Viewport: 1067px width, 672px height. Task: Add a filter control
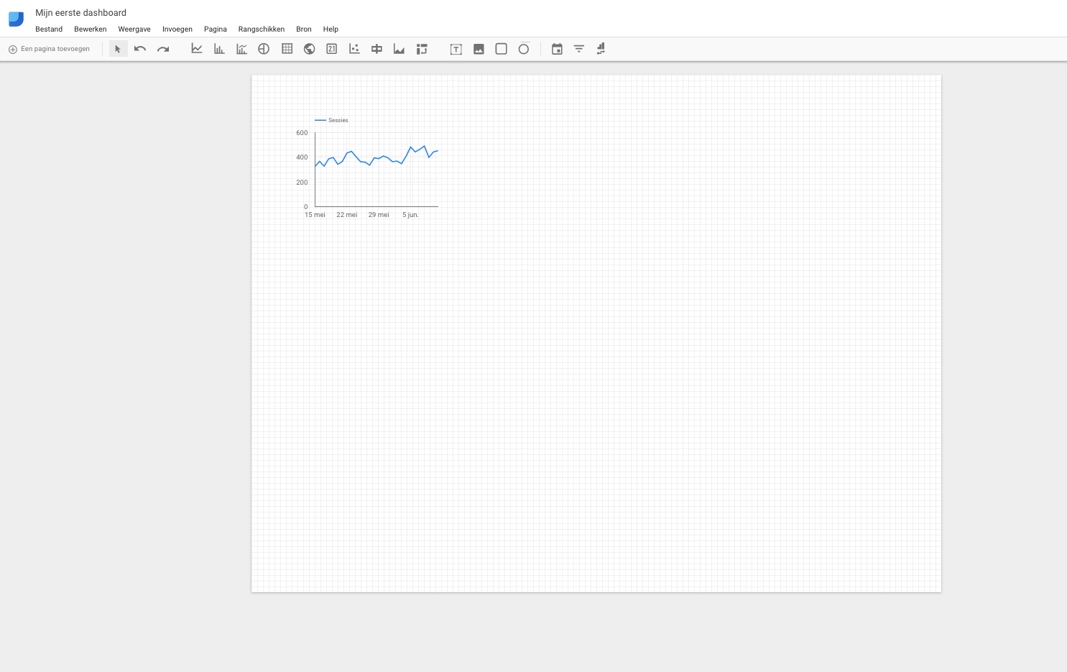[578, 49]
